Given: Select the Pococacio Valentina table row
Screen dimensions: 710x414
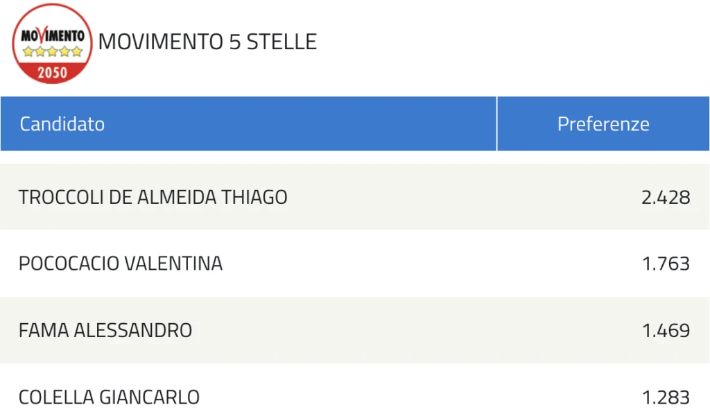Looking at the screenshot, I should 355,263.
